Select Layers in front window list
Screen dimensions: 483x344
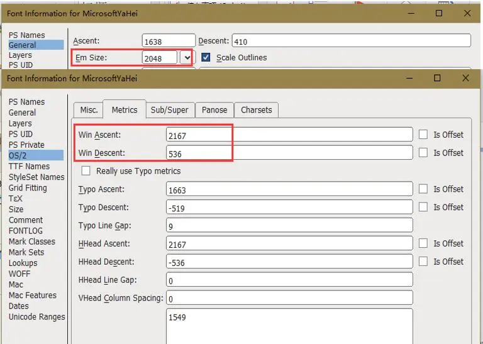20,123
